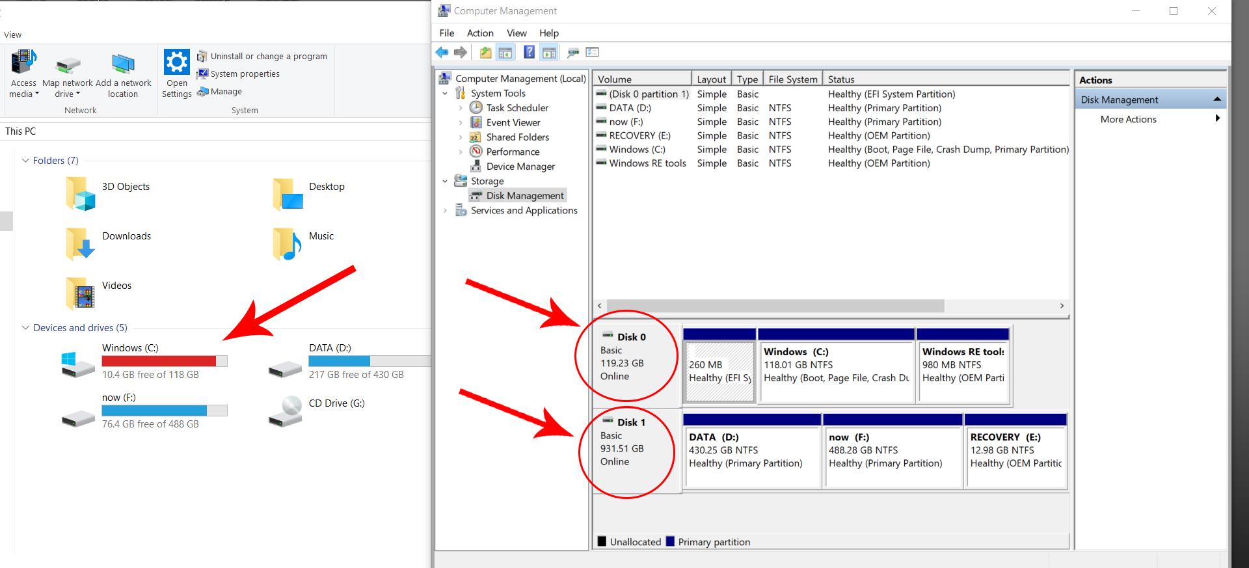Select the 3D Objects folder icon
This screenshot has width=1249, height=568.
[81, 193]
